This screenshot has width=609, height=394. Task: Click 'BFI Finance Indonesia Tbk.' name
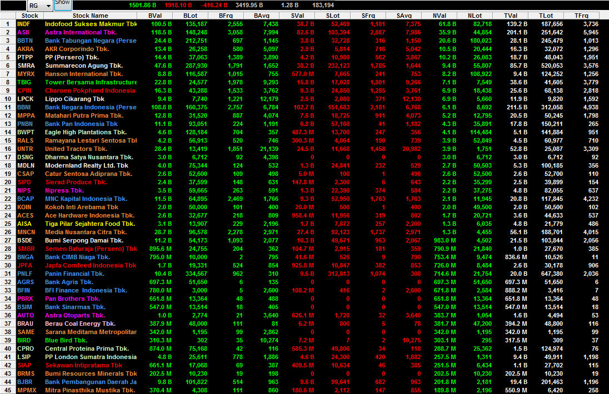pyautogui.click(x=86, y=291)
